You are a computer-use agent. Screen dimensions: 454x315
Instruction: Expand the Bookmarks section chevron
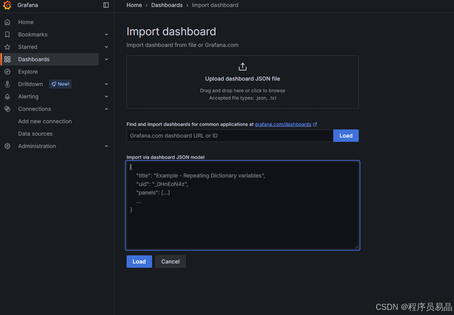pyautogui.click(x=106, y=34)
